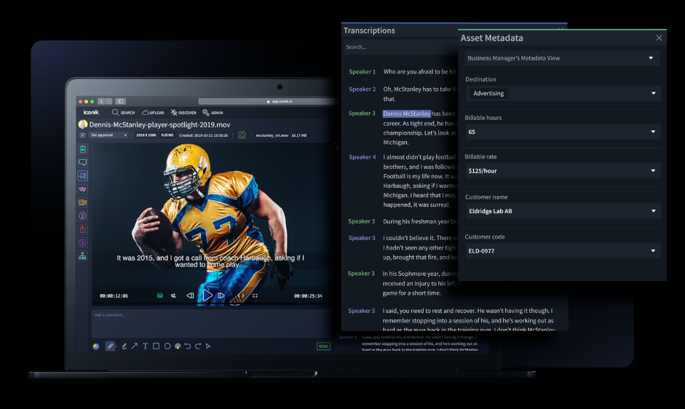The width and height of the screenshot is (685, 409).
Task: Play the video
Action: [x=207, y=295]
